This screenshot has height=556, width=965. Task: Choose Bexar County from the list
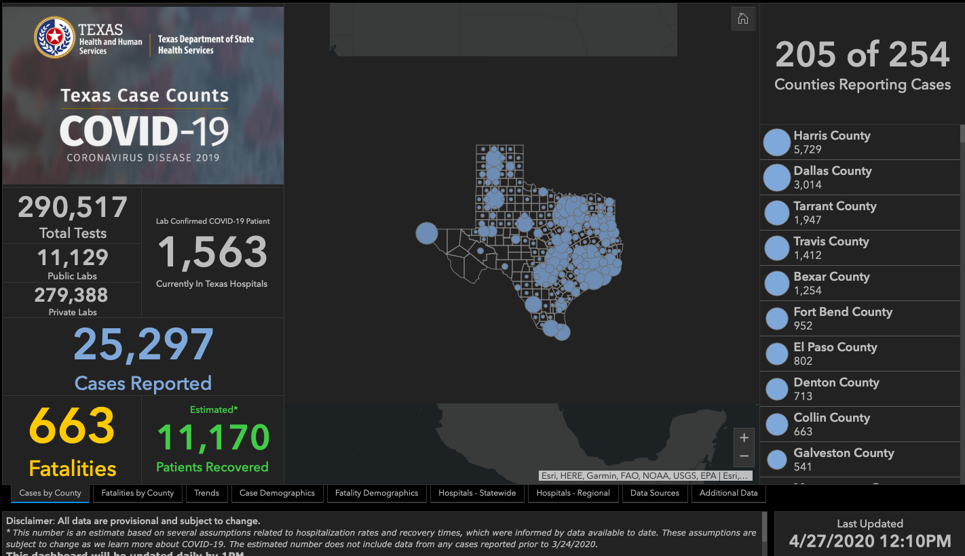tap(831, 283)
